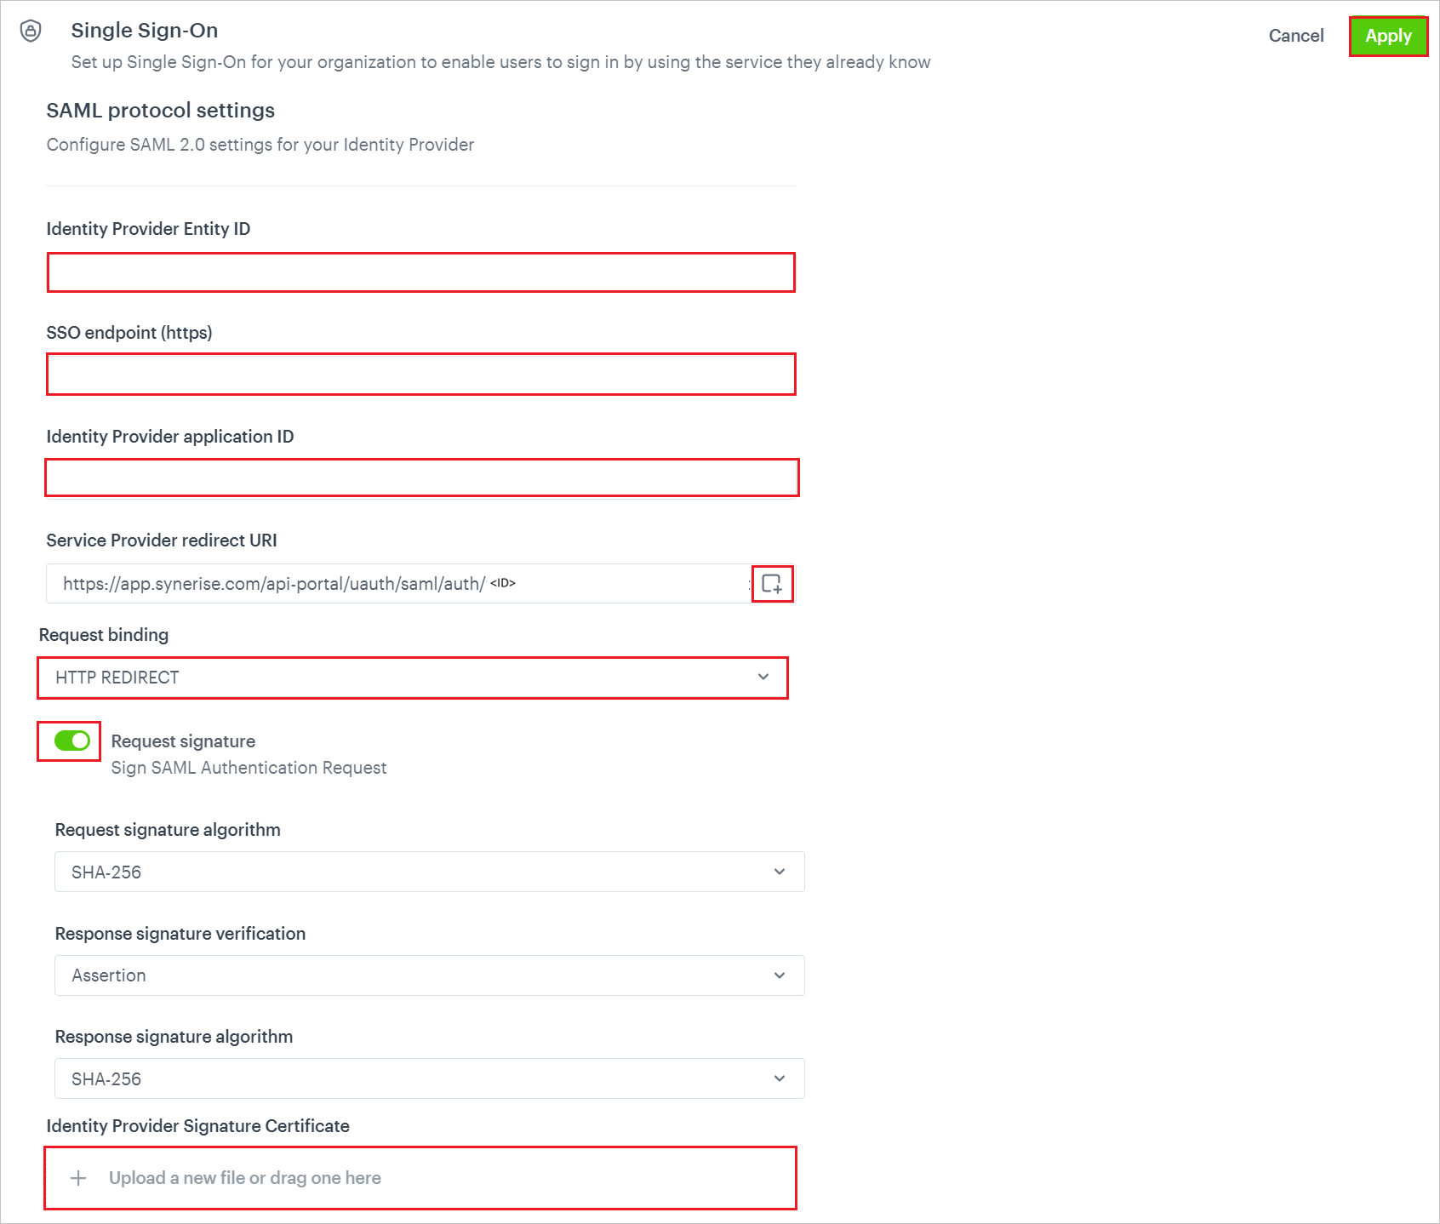1440x1224 pixels.
Task: Click the Response signature algorithm chevron
Action: (x=779, y=1078)
